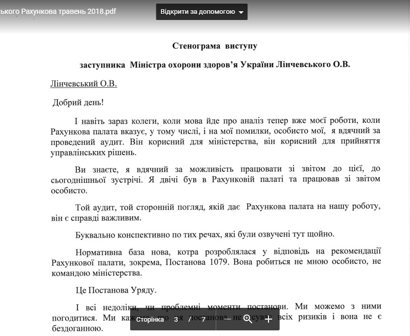Click the current page number 3 field

click(176, 319)
